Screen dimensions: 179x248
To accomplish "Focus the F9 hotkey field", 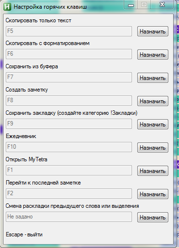I will [x=69, y=124].
